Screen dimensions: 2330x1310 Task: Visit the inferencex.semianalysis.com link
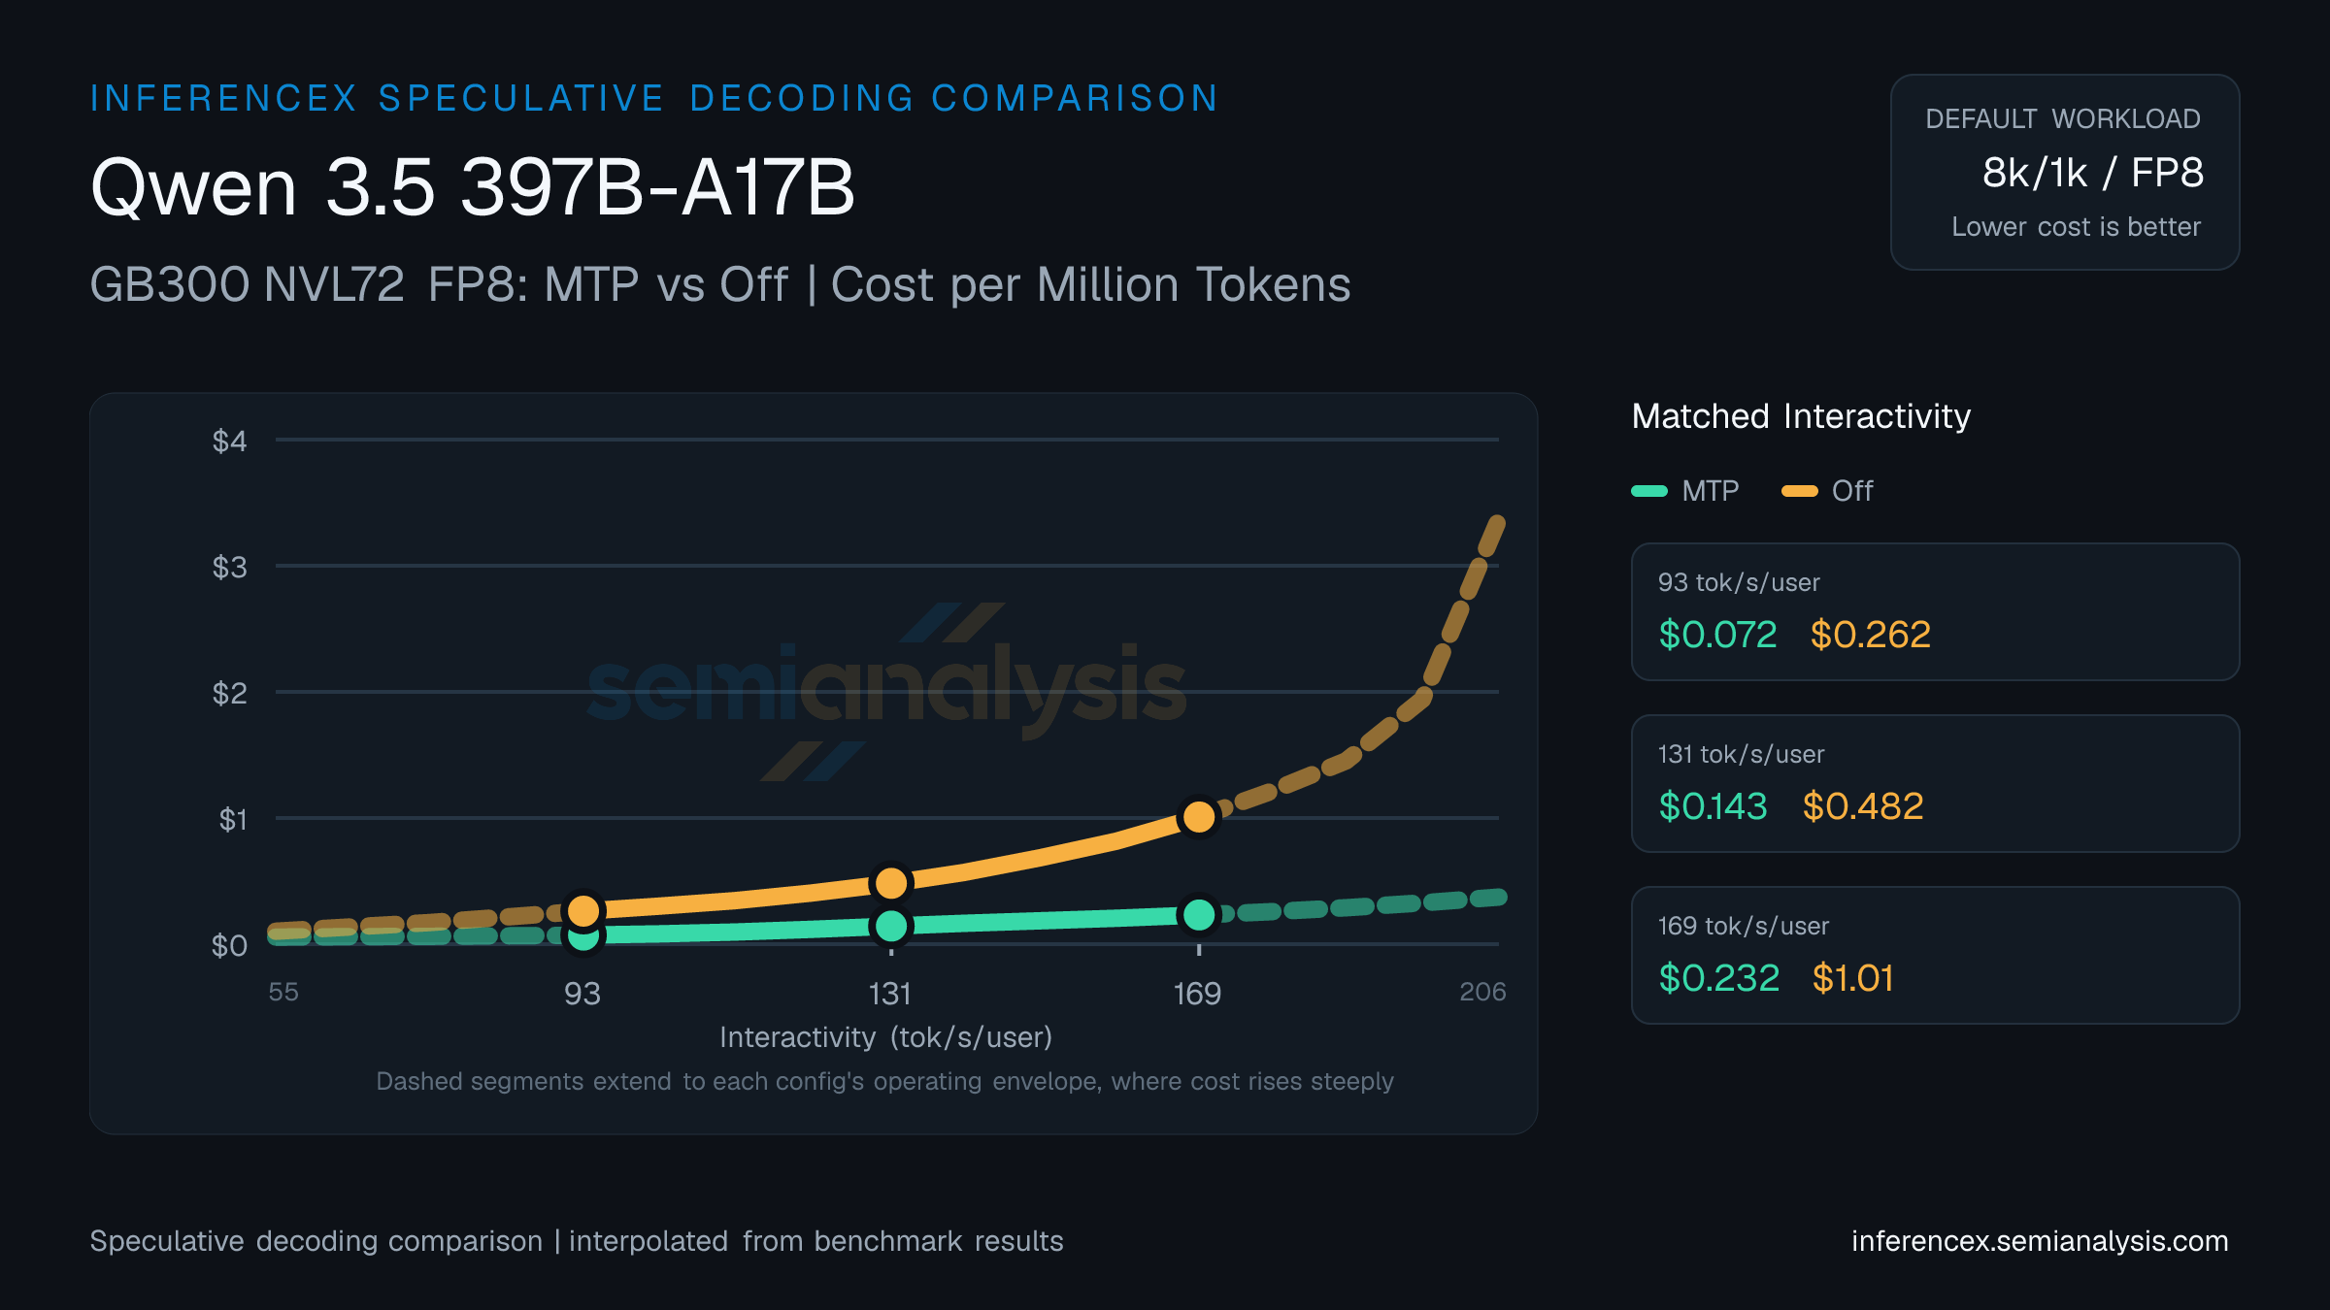point(2040,1241)
